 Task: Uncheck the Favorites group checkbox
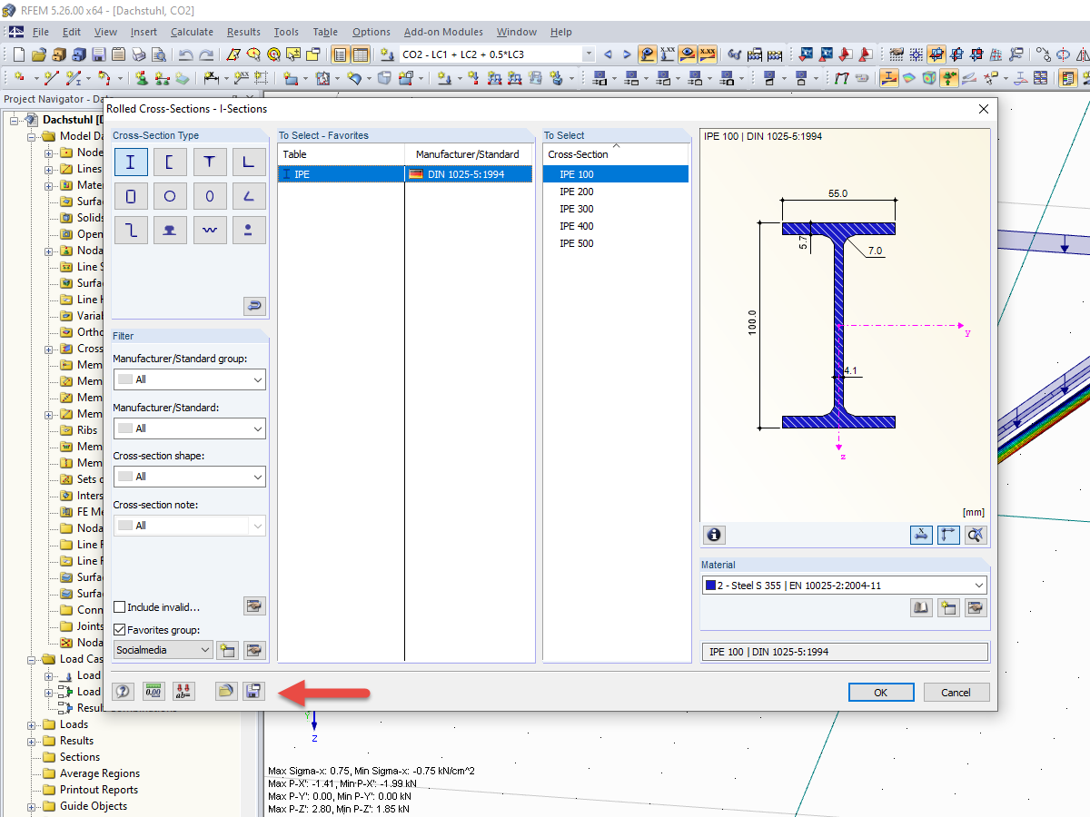[x=120, y=630]
